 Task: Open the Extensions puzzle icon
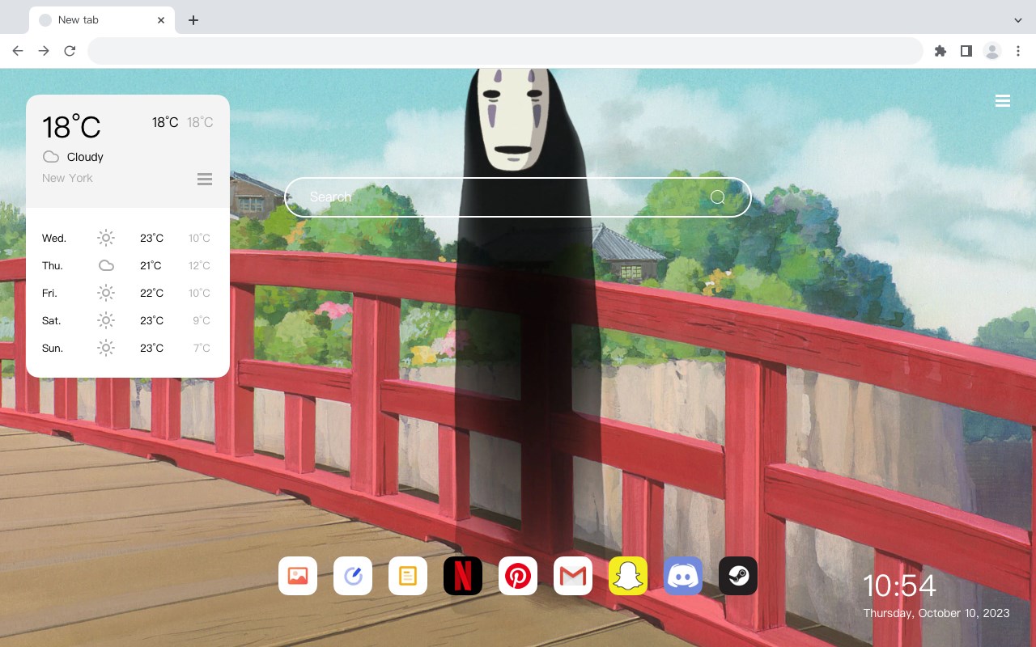click(940, 51)
